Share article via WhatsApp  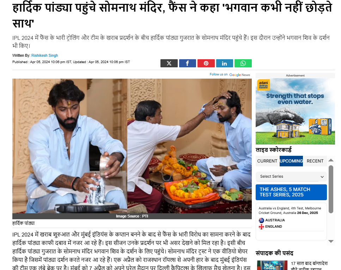coord(243,63)
